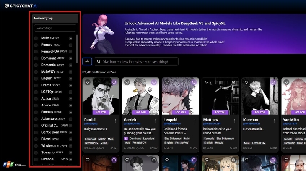Exclude the Anime tag with minus icon
The height and width of the screenshot is (171, 306).
click(x=70, y=106)
